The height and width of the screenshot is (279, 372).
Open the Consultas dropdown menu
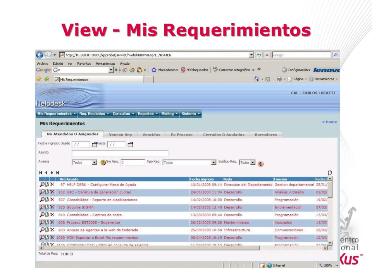[x=123, y=114]
